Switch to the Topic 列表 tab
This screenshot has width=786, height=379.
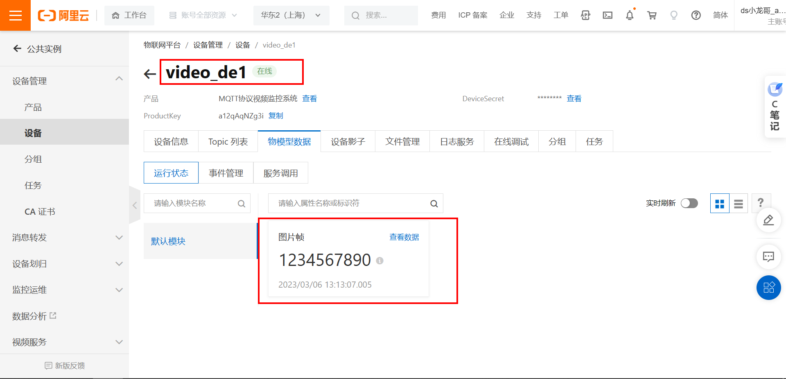pos(228,141)
